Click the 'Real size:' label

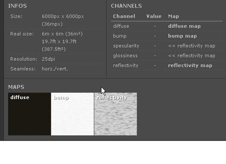22,34
